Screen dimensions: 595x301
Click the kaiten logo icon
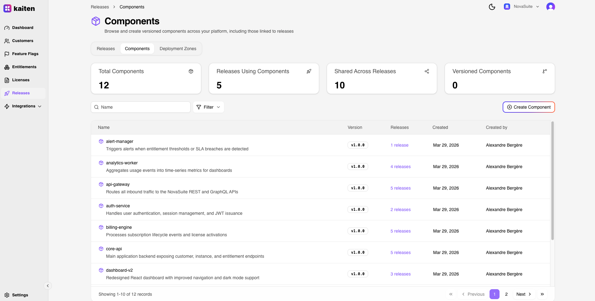pos(7,8)
